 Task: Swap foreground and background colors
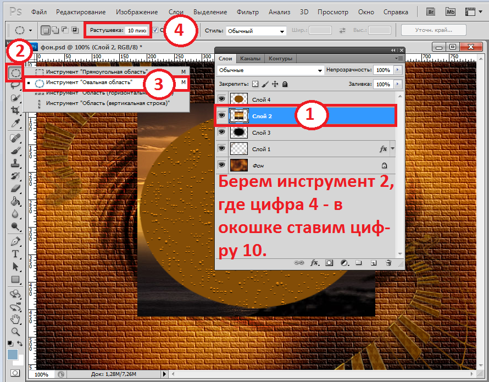click(x=20, y=344)
